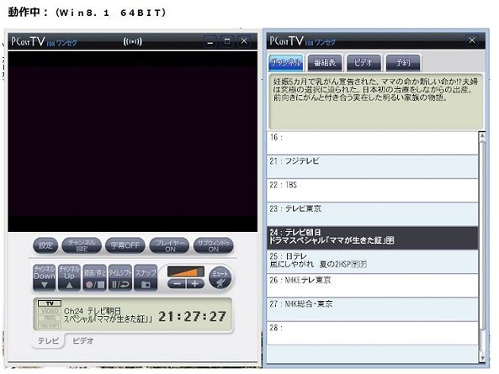Switch to the 番組表 program guide tab
The width and height of the screenshot is (499, 374).
[x=325, y=62]
